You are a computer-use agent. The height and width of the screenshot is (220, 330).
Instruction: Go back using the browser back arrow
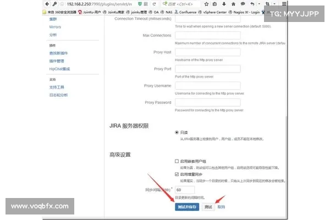click(x=47, y=4)
